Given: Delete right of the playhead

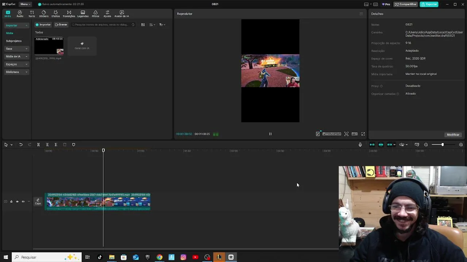Looking at the screenshot, I should click(56, 145).
